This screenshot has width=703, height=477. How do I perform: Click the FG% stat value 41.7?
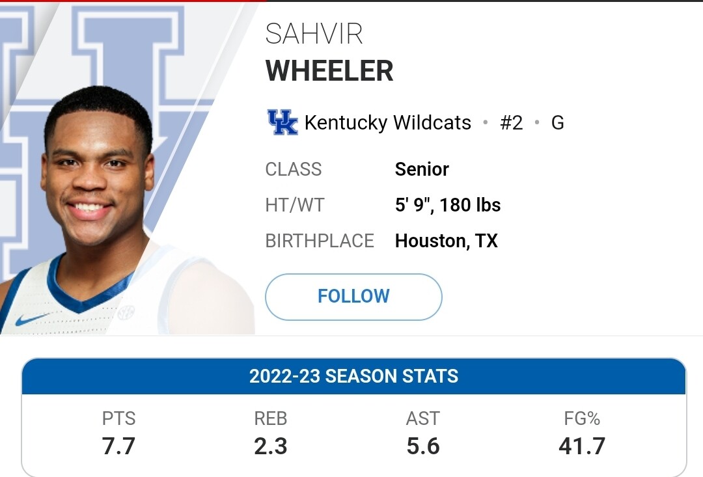[582, 446]
